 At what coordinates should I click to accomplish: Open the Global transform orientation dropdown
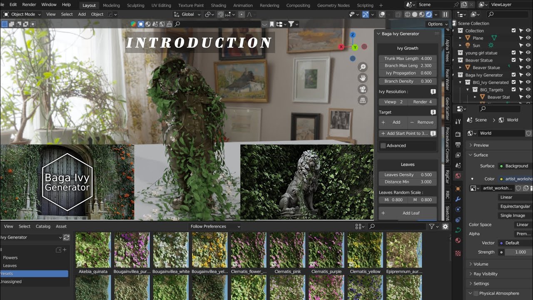pyautogui.click(x=187, y=14)
